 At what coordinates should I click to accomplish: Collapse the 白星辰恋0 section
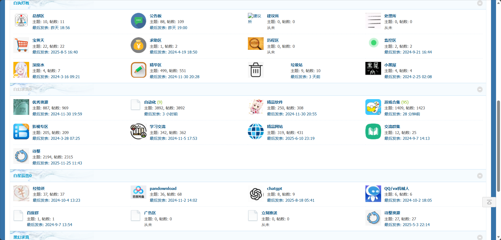480,176
